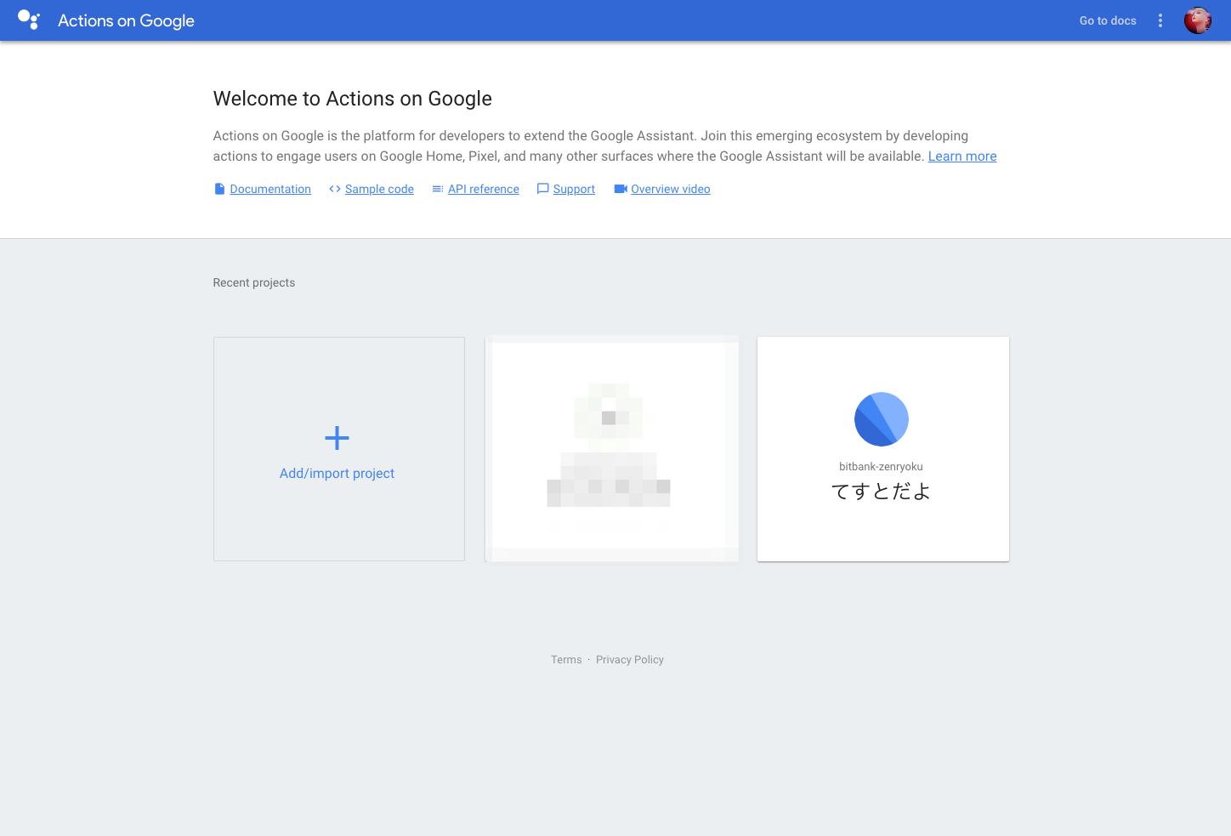
Task: Open the user account avatar
Action: (1198, 20)
